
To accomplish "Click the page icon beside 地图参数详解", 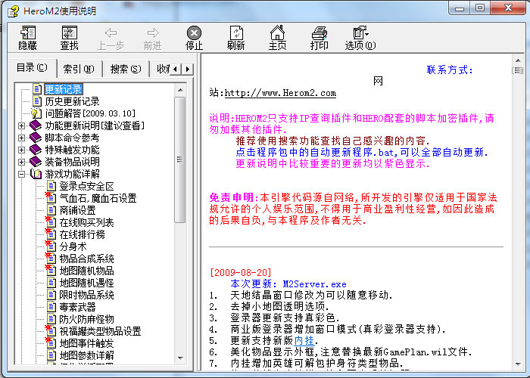I will pyautogui.click(x=51, y=355).
